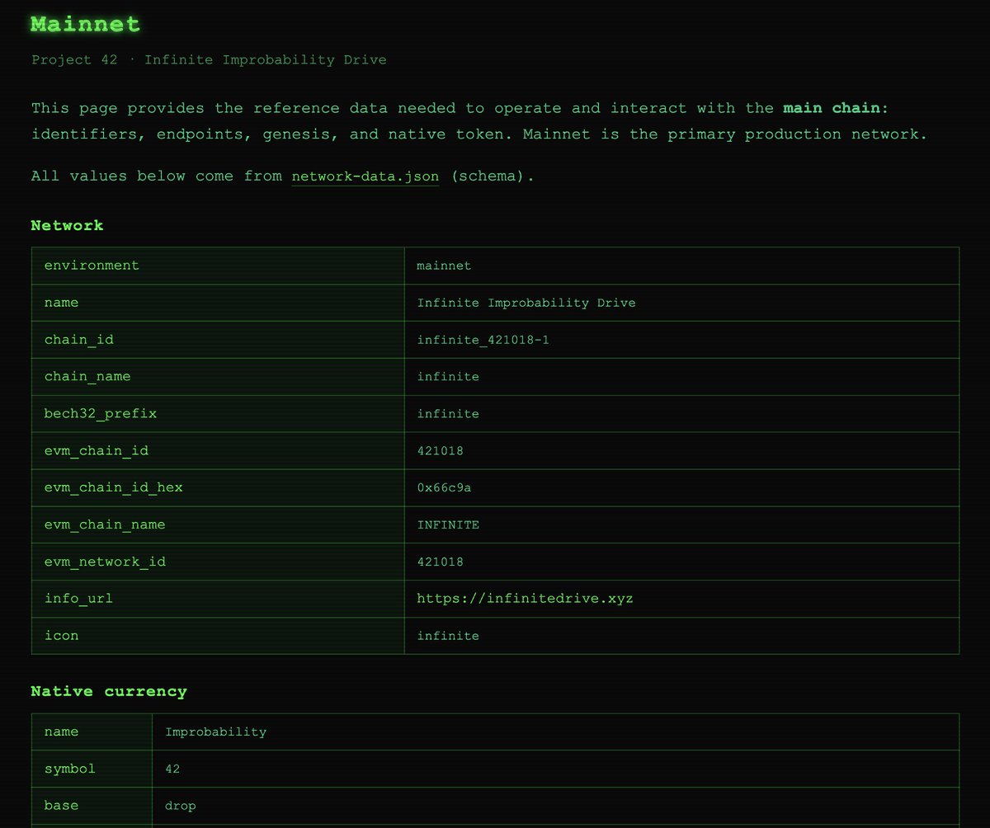Image resolution: width=990 pixels, height=828 pixels.
Task: Click the 'infinite_421018-1' value
Action: tap(483, 340)
